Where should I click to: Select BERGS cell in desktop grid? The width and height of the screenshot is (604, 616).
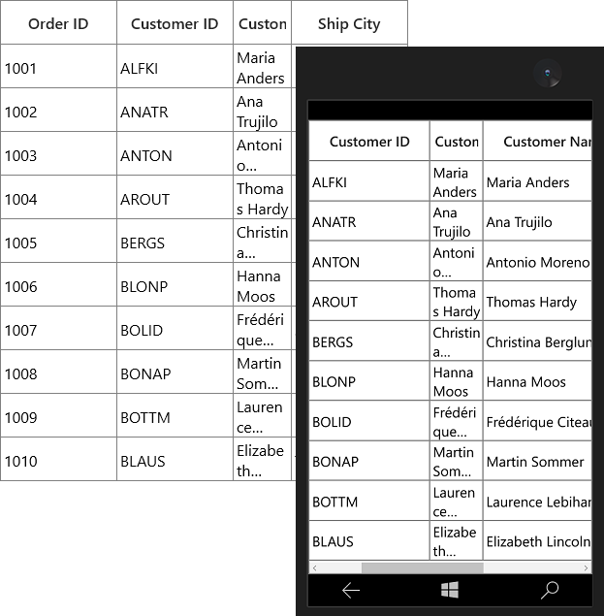[175, 241]
